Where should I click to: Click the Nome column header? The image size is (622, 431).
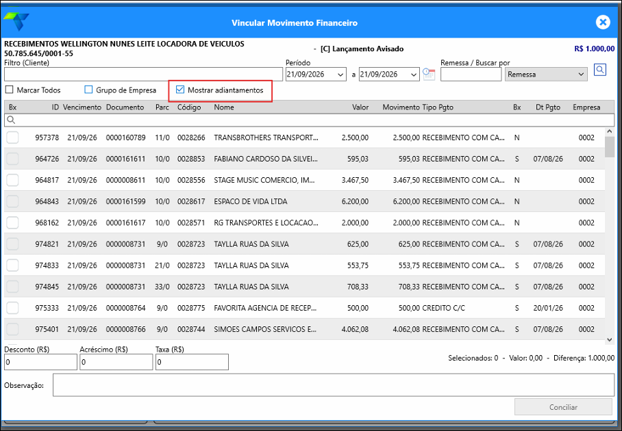click(x=224, y=107)
